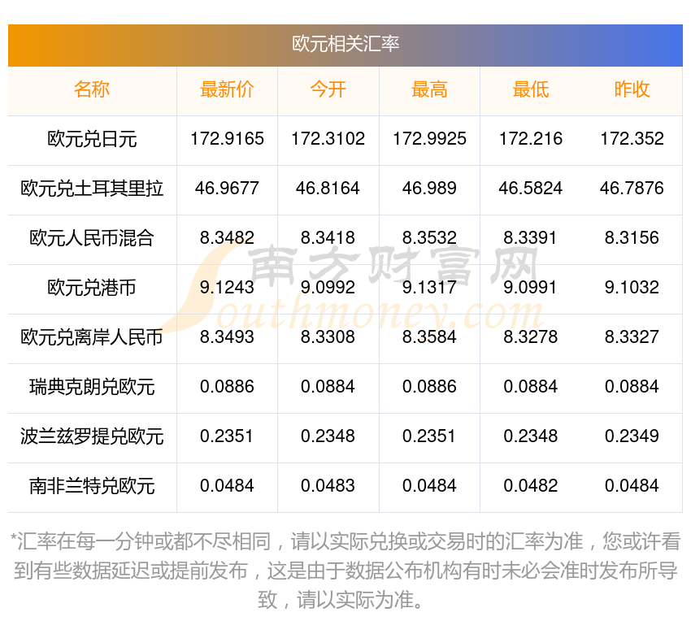
Task: Click previous close 172.352
Action: pyautogui.click(x=632, y=139)
